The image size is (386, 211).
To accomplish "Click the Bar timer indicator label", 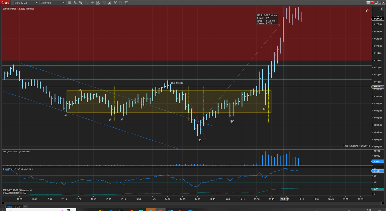I will (x=18, y=9).
